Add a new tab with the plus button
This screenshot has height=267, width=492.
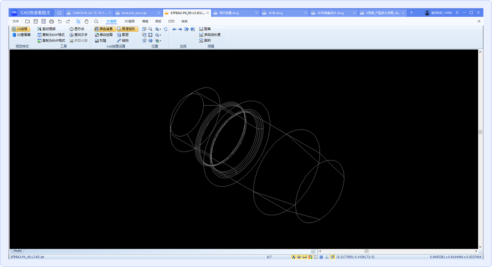pos(411,13)
